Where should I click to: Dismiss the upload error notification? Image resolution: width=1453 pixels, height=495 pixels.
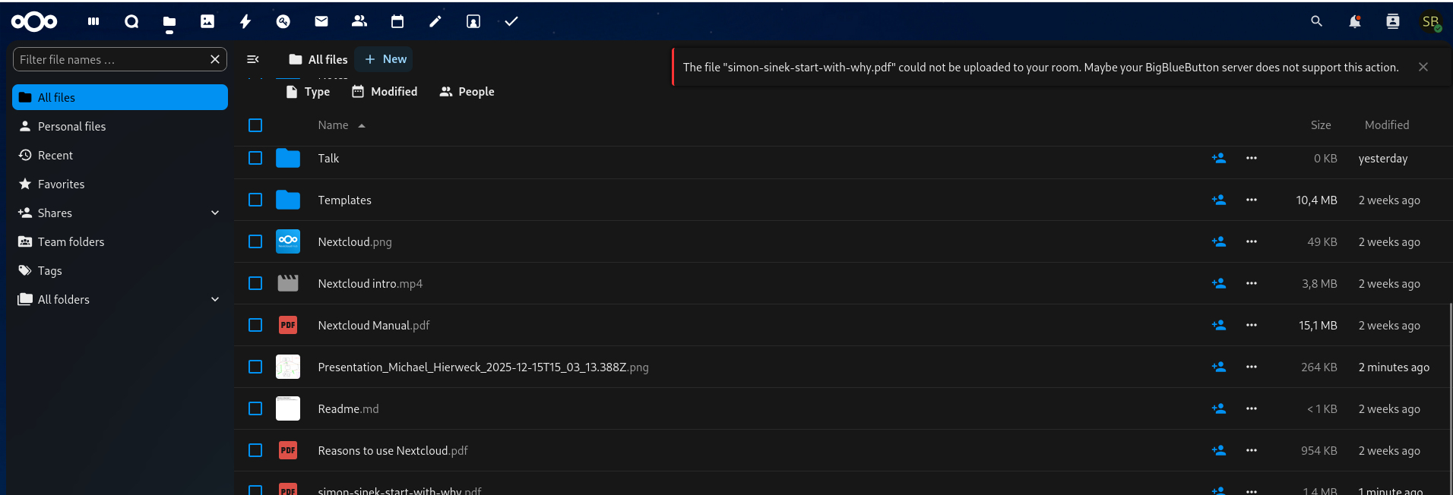[1423, 67]
